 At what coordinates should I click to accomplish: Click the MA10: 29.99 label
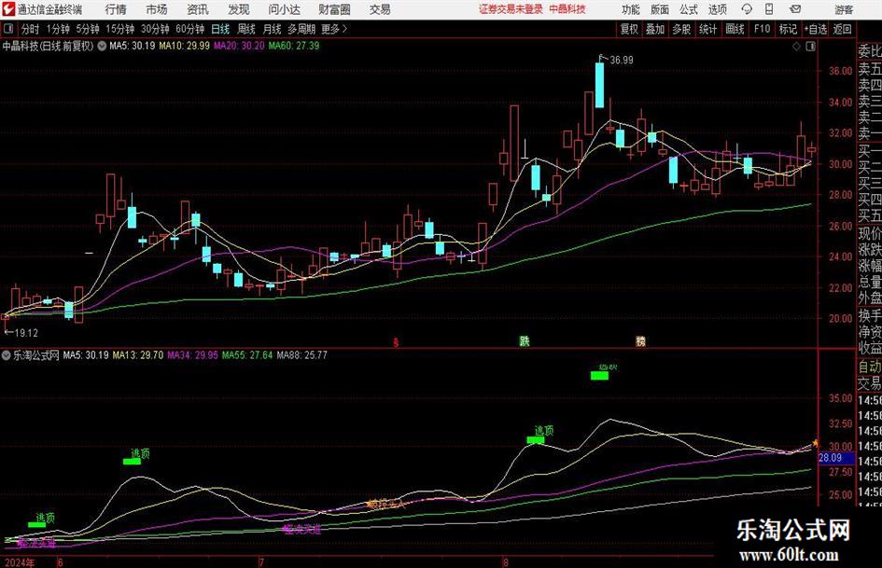[185, 46]
